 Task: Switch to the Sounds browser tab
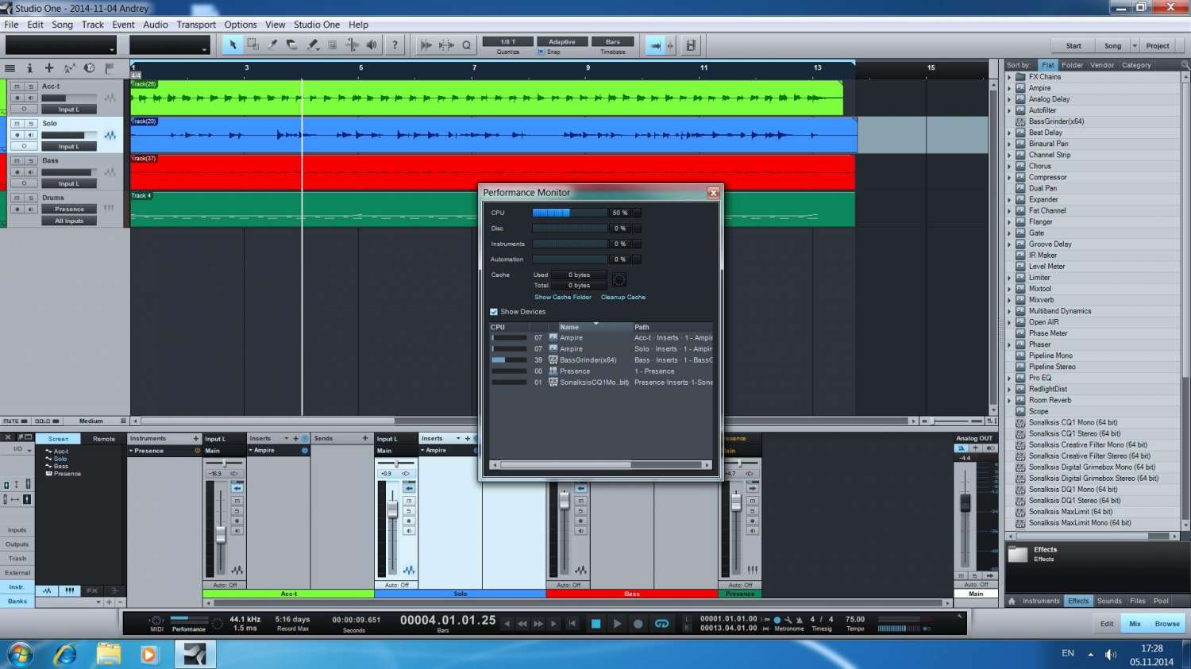pyautogui.click(x=1109, y=601)
